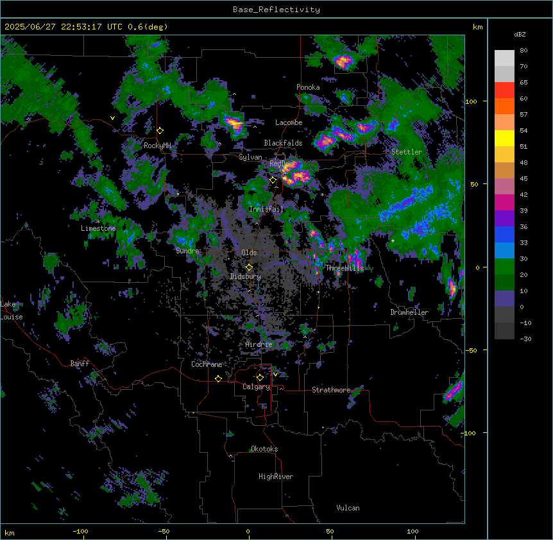
Task: Select the yellow diamond marker below RedDeer
Action: click(x=273, y=180)
